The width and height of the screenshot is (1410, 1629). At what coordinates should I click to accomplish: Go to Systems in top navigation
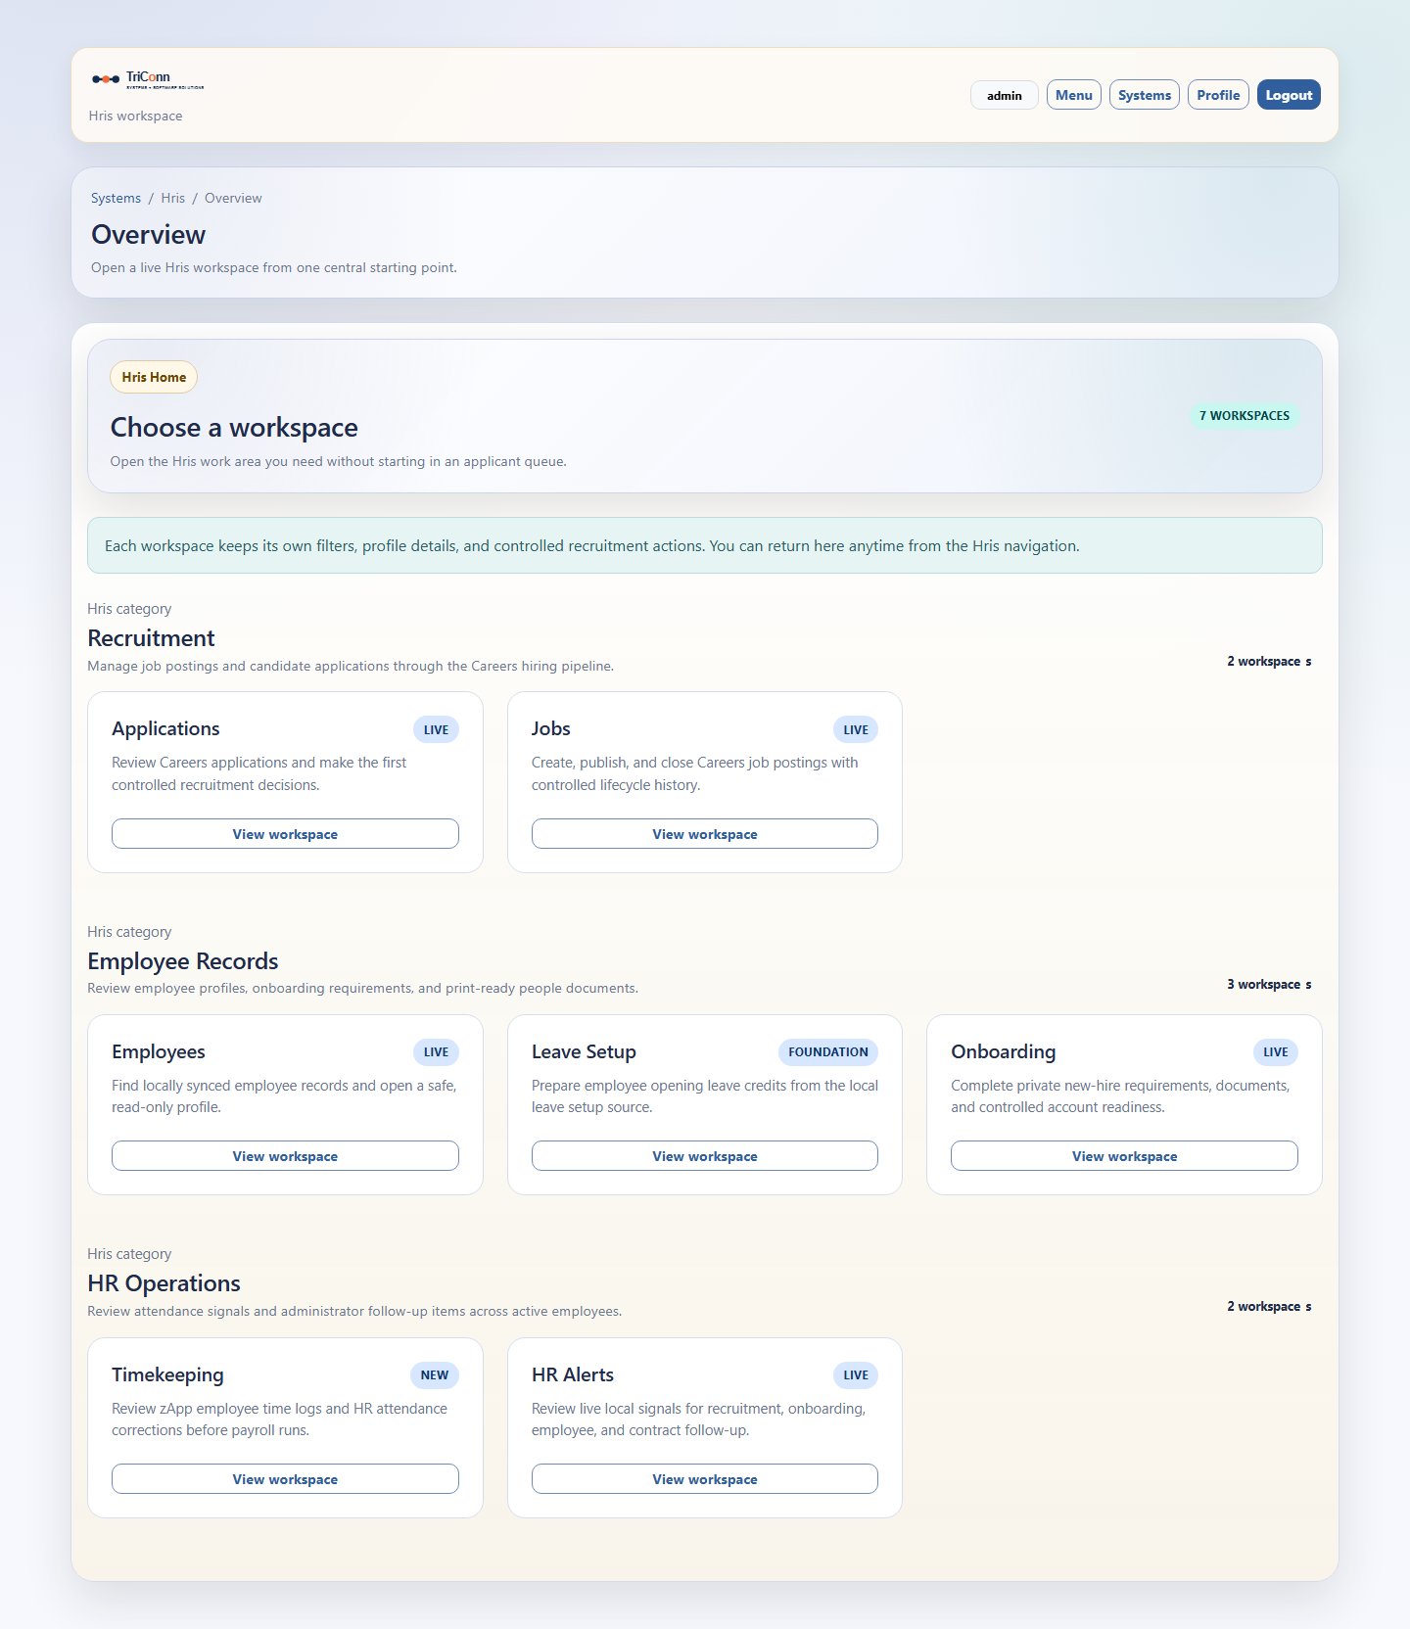(1145, 95)
